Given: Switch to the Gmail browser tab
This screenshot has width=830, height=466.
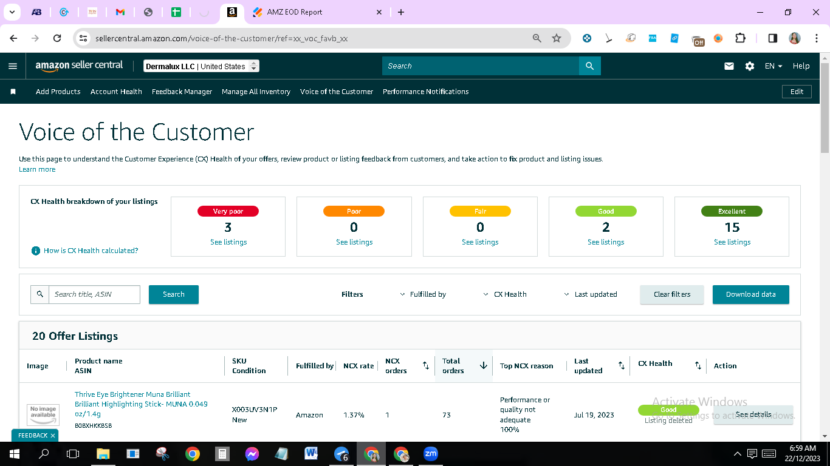Looking at the screenshot, I should (x=120, y=12).
